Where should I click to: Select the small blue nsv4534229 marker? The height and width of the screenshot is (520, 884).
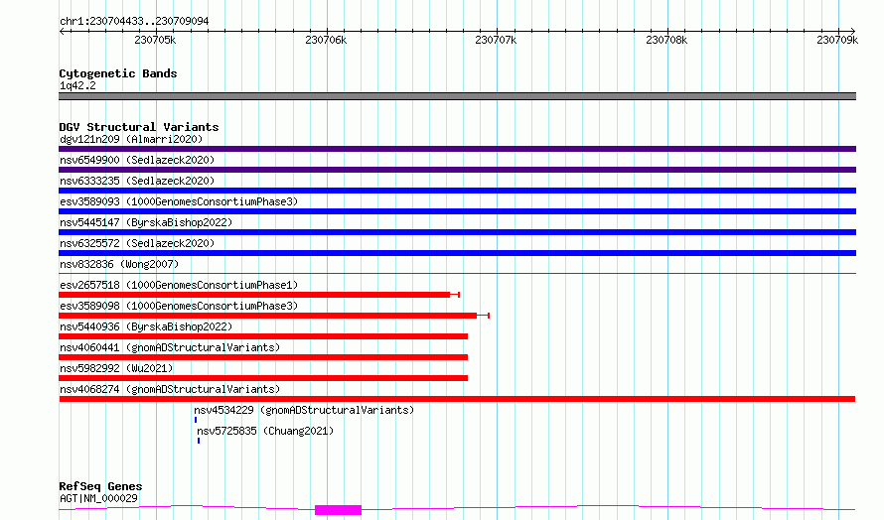click(196, 420)
